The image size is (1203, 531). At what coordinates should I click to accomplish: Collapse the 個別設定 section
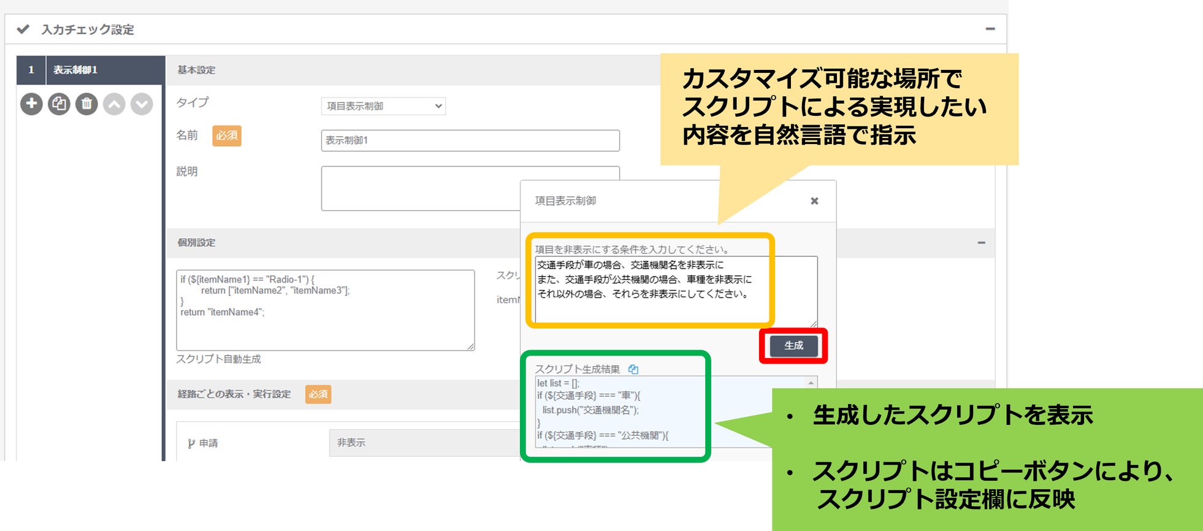coord(981,243)
